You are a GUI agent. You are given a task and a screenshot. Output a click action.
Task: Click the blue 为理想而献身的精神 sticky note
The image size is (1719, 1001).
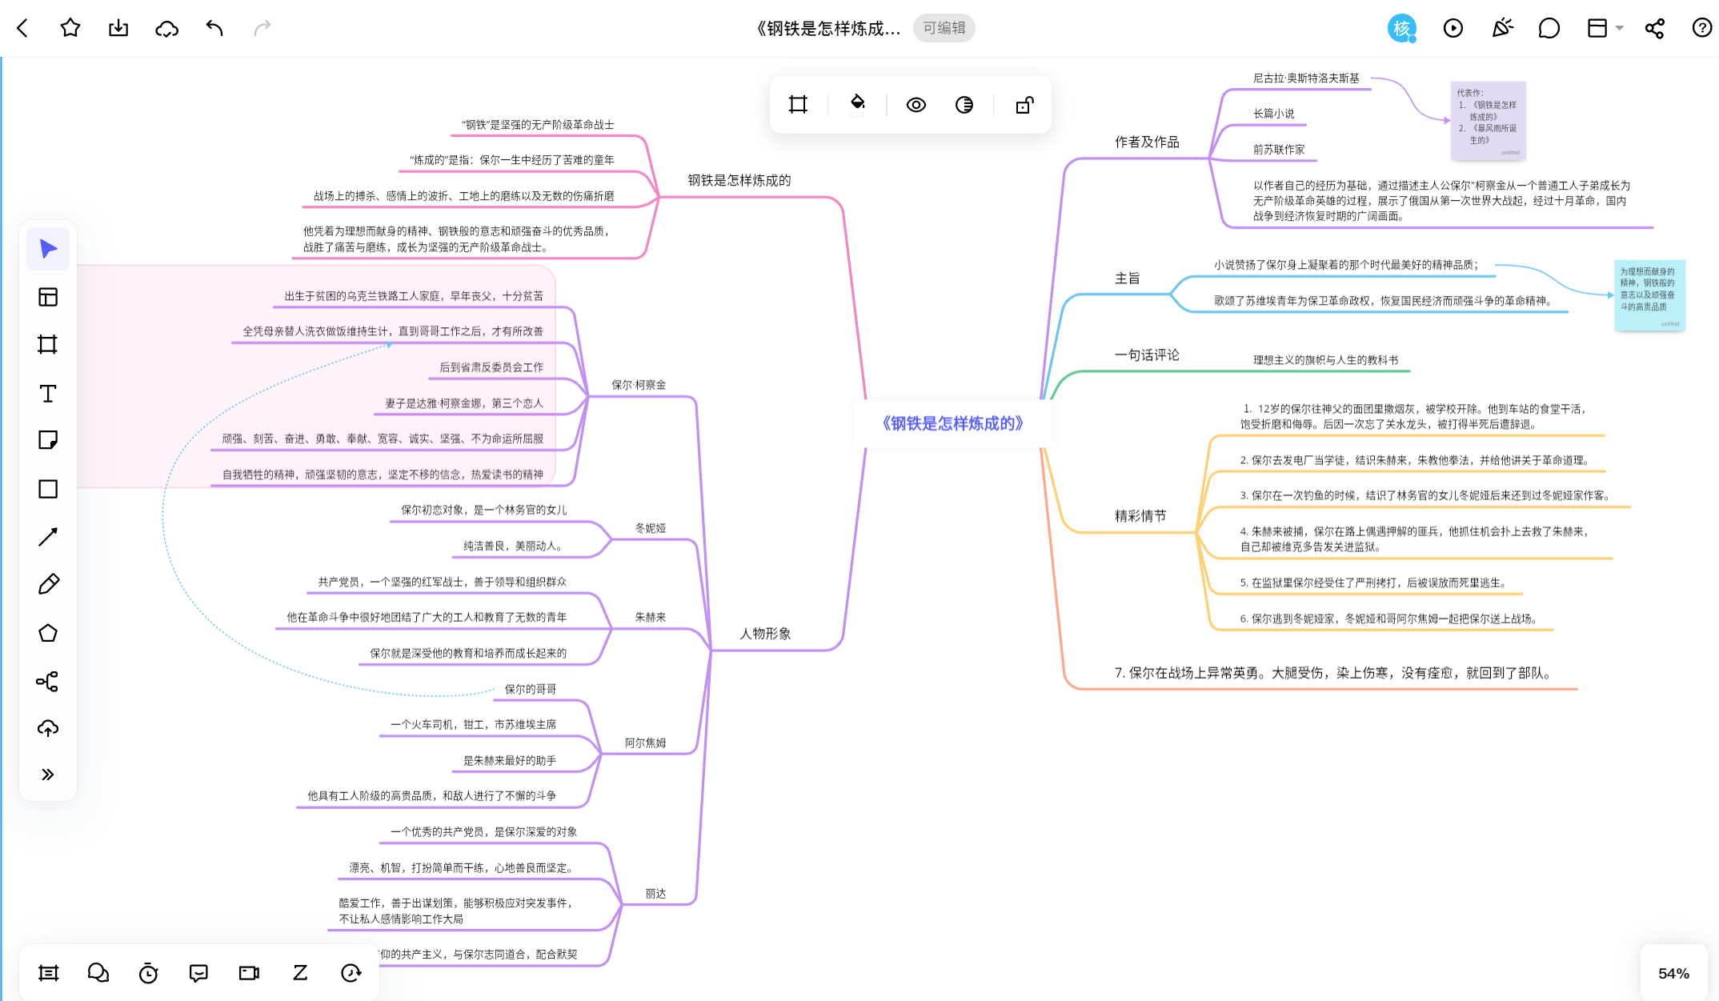tap(1650, 294)
